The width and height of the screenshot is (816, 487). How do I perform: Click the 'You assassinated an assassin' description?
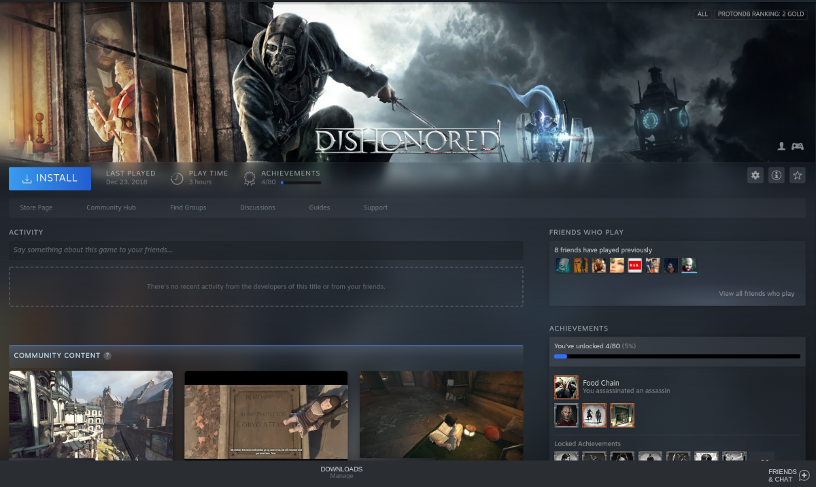tap(626, 391)
